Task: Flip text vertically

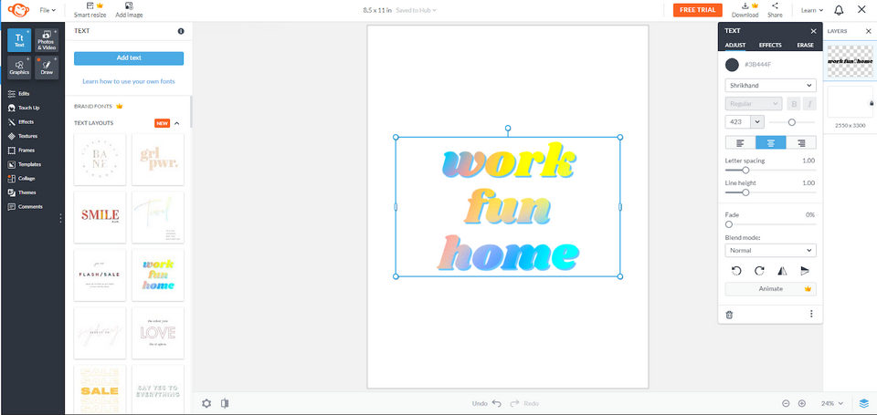Action: tap(804, 271)
